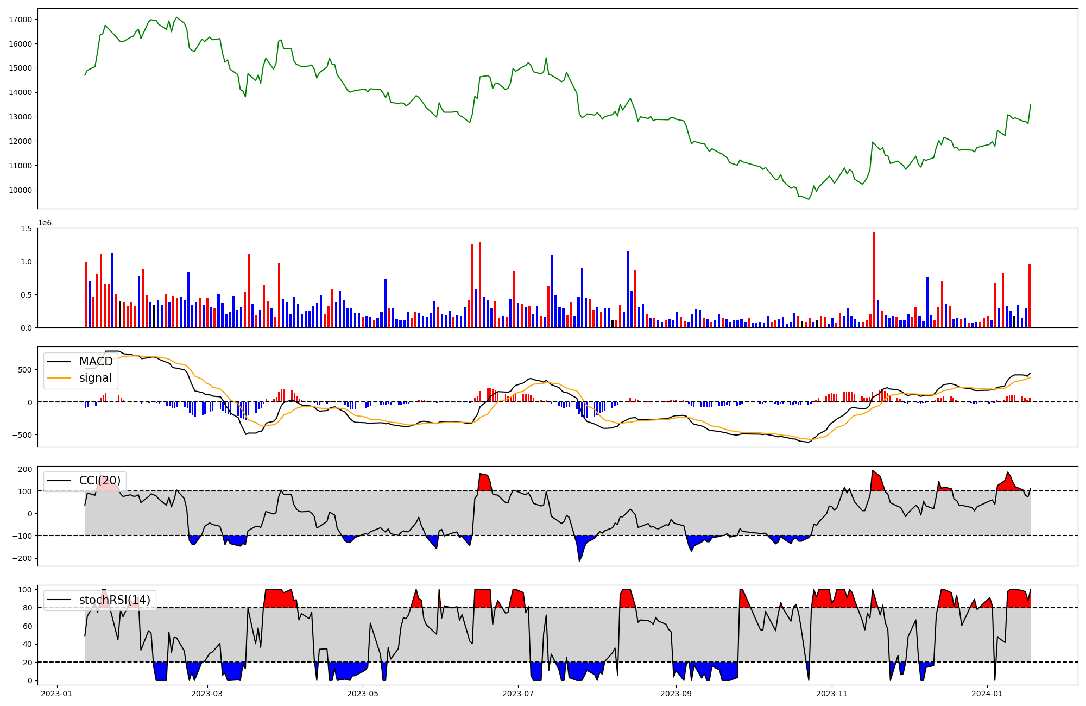Click the 1e6 volume scale label
Image resolution: width=1086 pixels, height=706 pixels.
(x=45, y=223)
